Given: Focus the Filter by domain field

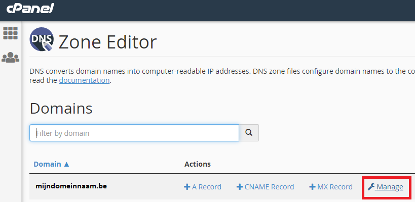Looking at the screenshot, I should (x=134, y=133).
